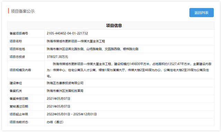
Task: Select the 备案申报日期 label
Action: pyautogui.click(x=19, y=99)
